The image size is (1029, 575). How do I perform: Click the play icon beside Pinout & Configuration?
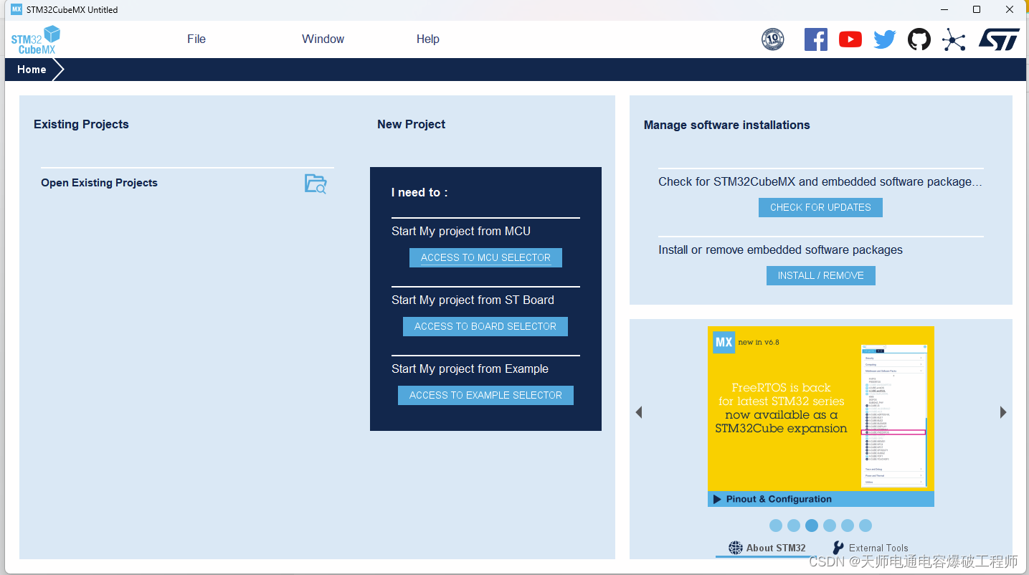(717, 499)
